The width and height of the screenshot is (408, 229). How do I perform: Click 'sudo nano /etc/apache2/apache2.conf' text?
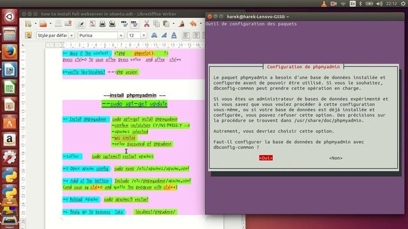(x=152, y=169)
